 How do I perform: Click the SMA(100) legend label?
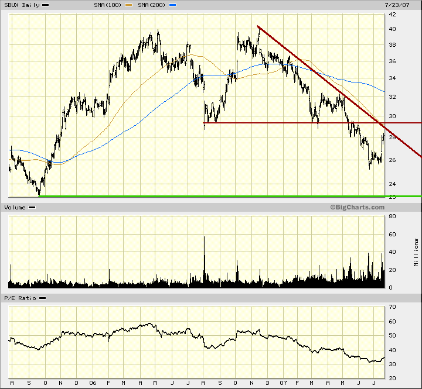[108, 5]
